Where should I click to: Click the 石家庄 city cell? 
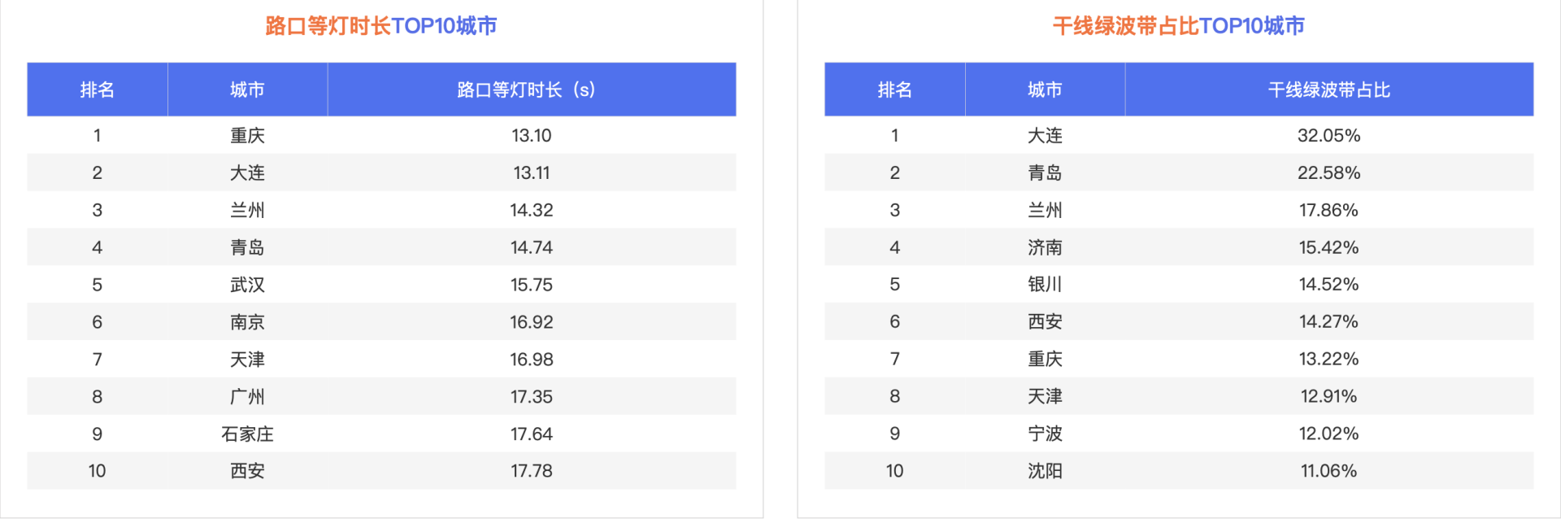(247, 434)
